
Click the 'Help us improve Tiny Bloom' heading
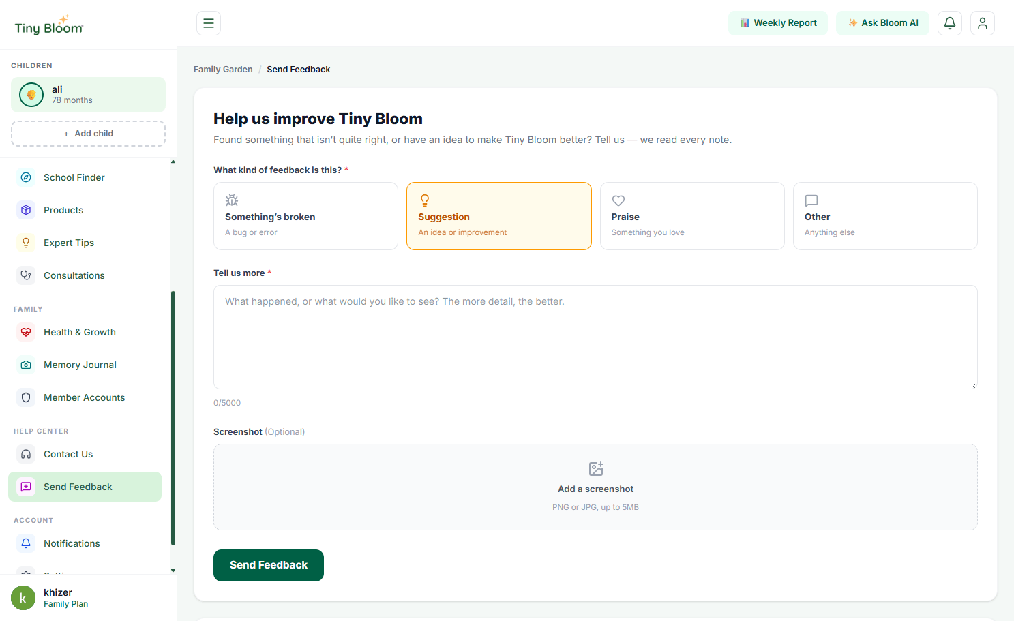point(318,119)
